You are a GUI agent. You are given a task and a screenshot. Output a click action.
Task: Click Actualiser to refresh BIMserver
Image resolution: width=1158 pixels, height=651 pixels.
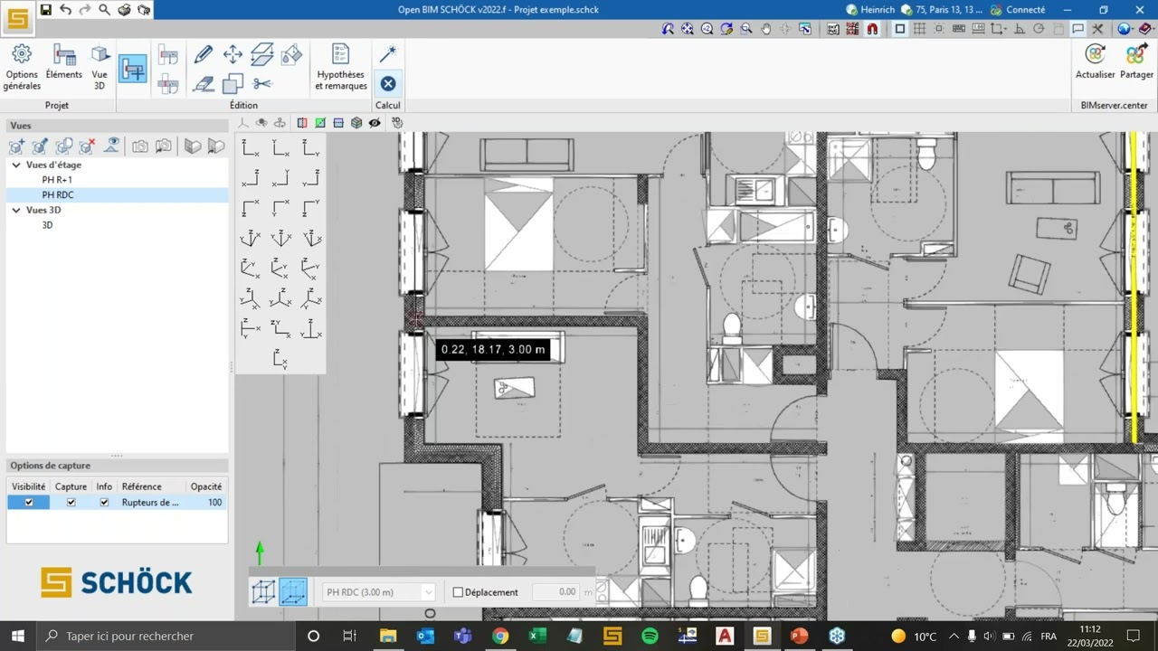point(1095,63)
